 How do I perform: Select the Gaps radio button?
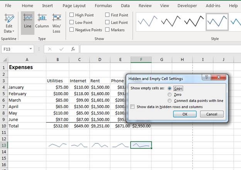[170, 88]
